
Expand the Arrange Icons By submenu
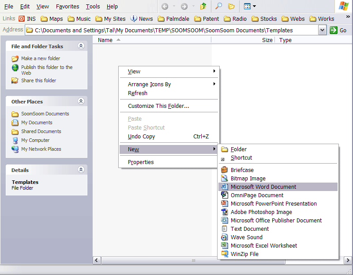coord(169,84)
